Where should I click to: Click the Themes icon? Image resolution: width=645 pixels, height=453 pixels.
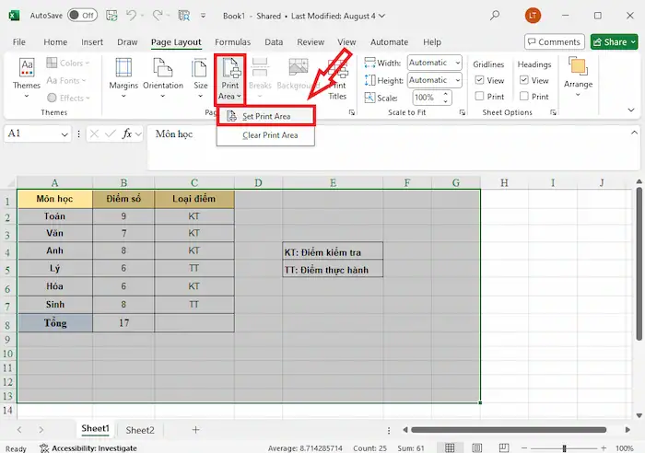point(27,74)
